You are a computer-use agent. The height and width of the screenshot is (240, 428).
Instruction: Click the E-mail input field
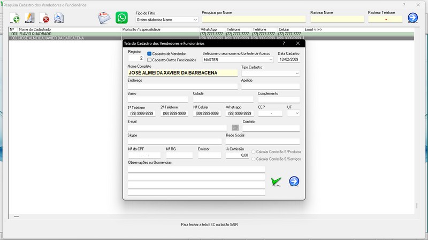pyautogui.click(x=177, y=128)
